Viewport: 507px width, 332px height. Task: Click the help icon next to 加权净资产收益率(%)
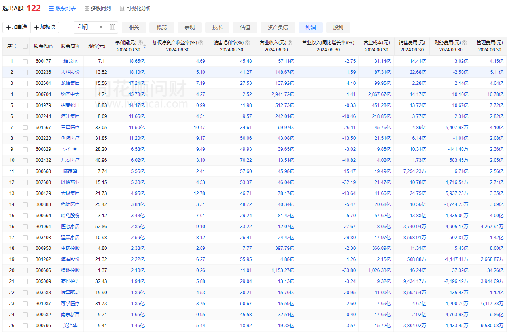coord(201,43)
